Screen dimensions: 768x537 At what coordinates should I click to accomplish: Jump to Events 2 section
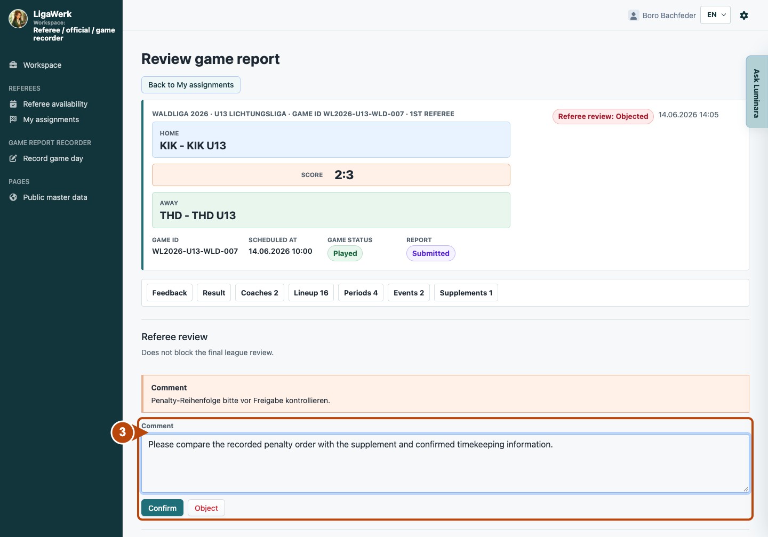tap(409, 293)
